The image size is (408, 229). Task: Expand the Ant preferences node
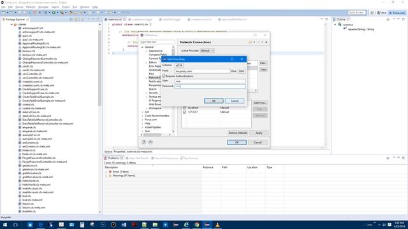(142, 112)
